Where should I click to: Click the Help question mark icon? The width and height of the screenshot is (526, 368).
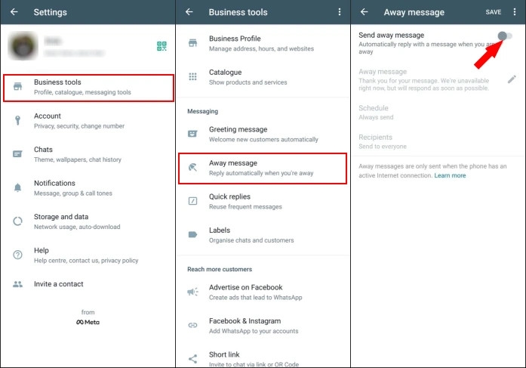18,255
